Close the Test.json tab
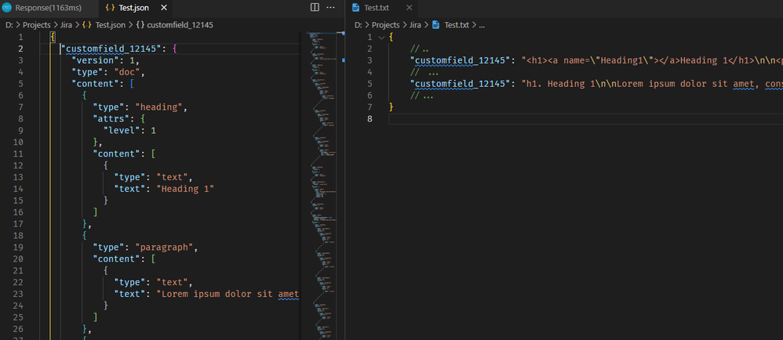 162,8
